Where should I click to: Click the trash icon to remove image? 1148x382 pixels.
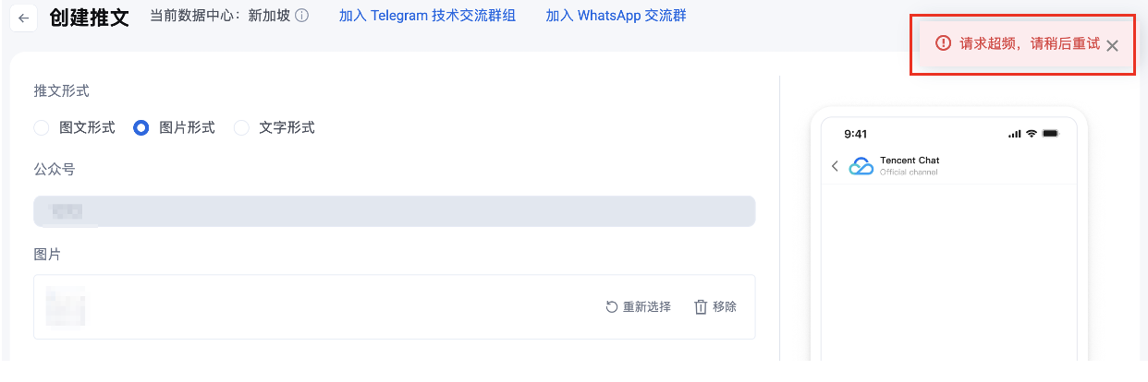click(x=701, y=307)
